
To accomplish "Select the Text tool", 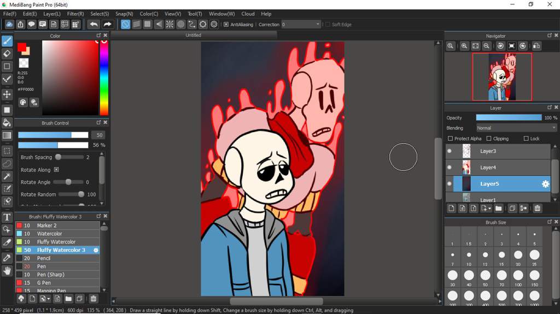I will point(7,217).
